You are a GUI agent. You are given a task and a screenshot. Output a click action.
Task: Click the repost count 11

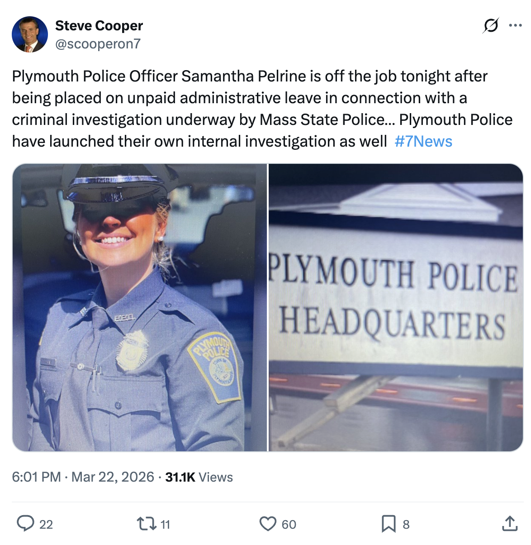(166, 525)
